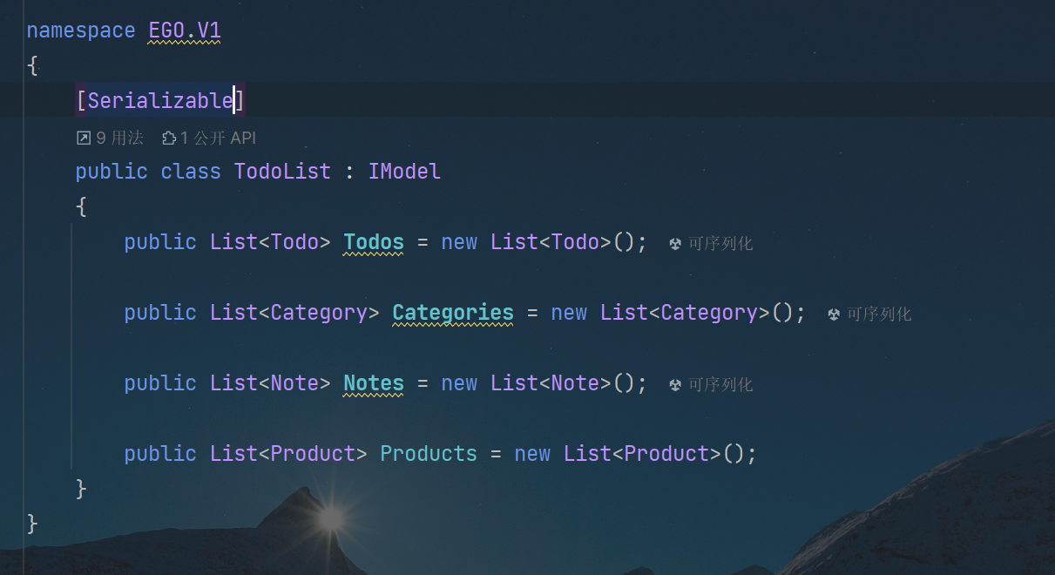The image size is (1055, 575).
Task: Click the 可序列化 hint on the Notes line
Action: (x=720, y=385)
